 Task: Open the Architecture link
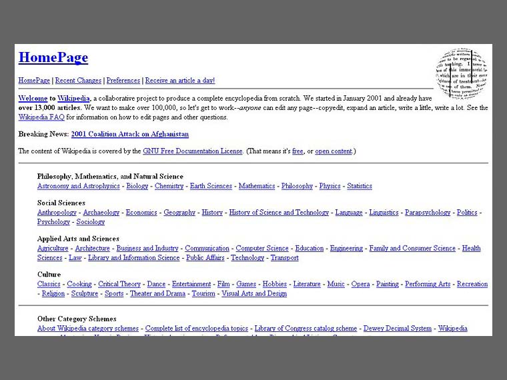(x=93, y=249)
